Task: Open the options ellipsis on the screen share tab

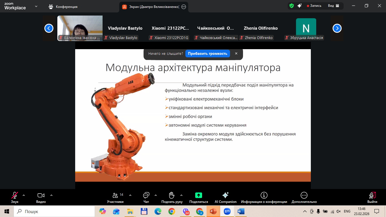Action: click(x=184, y=7)
